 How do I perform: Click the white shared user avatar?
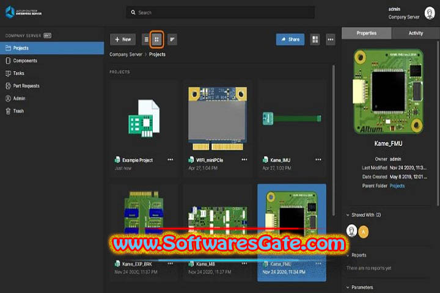point(351,231)
